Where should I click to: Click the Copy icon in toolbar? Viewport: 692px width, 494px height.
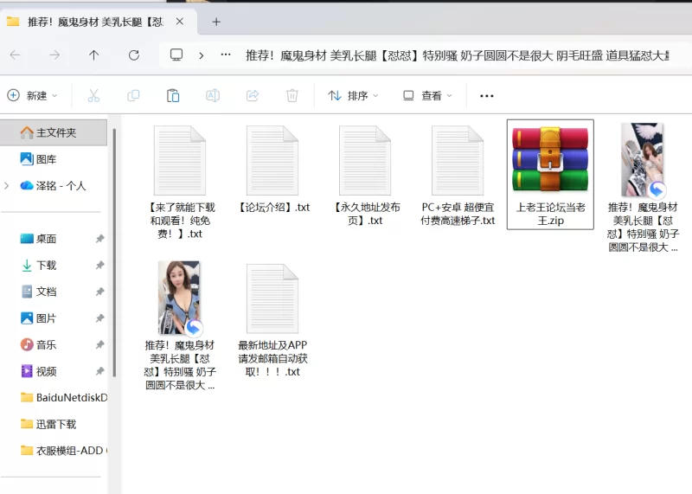(133, 95)
